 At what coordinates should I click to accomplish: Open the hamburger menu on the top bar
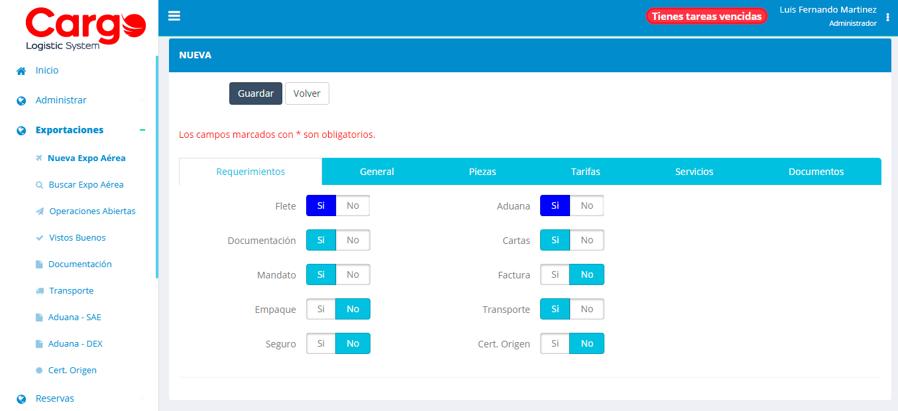pyautogui.click(x=174, y=16)
